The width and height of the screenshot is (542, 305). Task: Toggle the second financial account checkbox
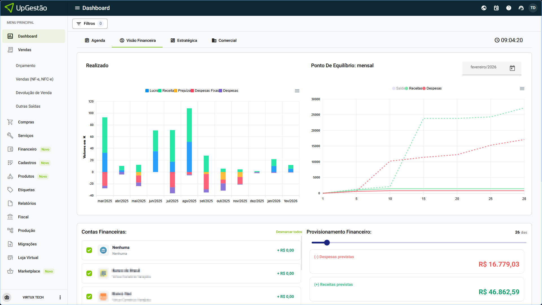pyautogui.click(x=89, y=273)
